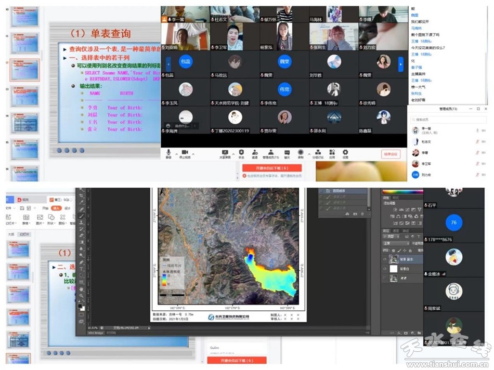Click the 搜索成员 search field

click(x=437, y=120)
